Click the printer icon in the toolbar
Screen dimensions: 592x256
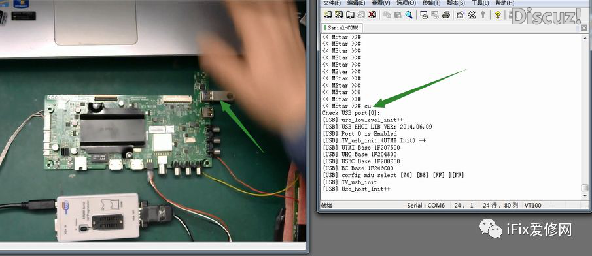click(x=446, y=15)
